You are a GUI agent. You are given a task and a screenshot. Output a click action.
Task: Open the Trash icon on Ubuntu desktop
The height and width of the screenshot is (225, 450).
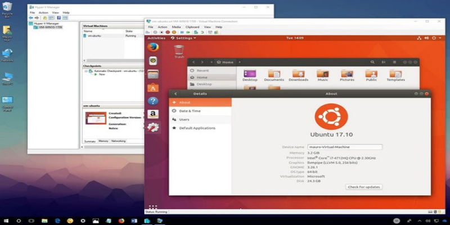pyautogui.click(x=179, y=51)
